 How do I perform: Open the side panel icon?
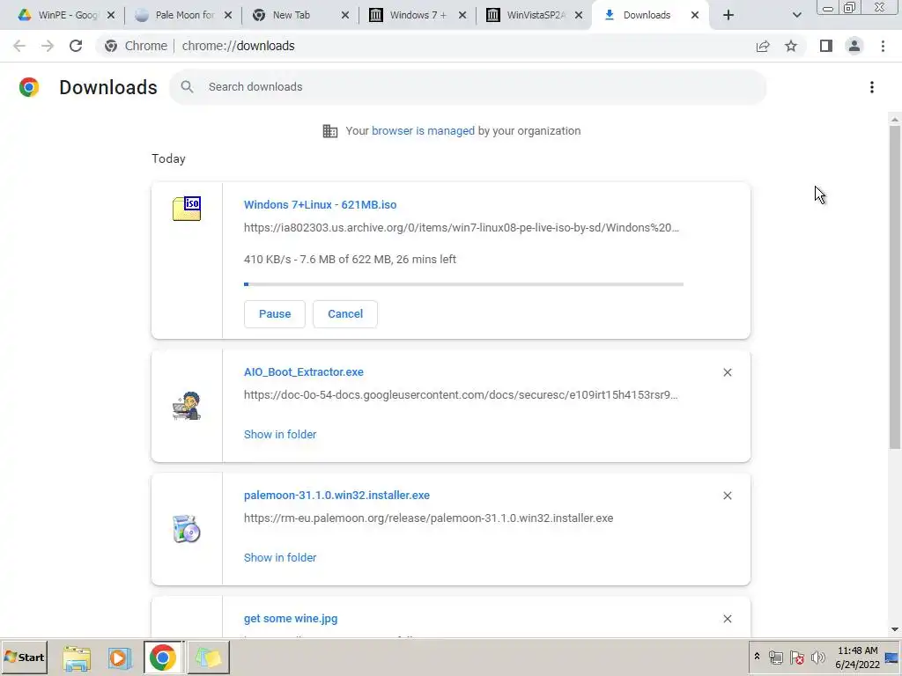[826, 46]
